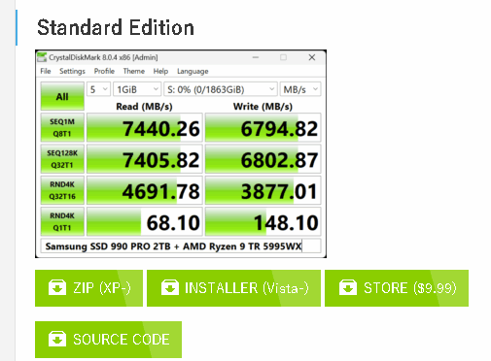This screenshot has height=361, width=491.
Task: Close the CrystalDiskMark window
Action: coord(312,57)
